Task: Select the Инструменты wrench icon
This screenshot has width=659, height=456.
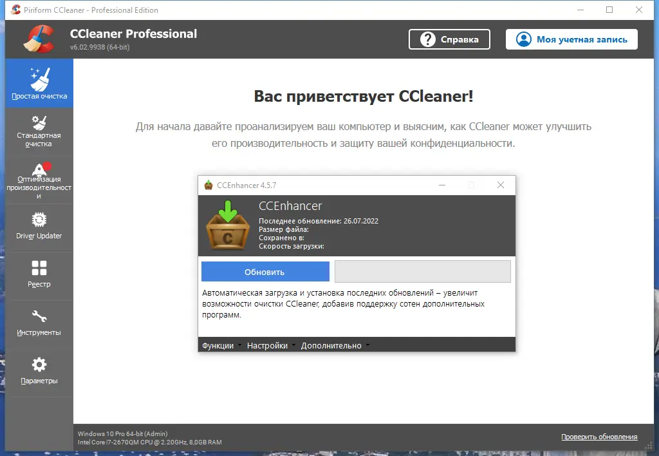Action: tap(39, 316)
